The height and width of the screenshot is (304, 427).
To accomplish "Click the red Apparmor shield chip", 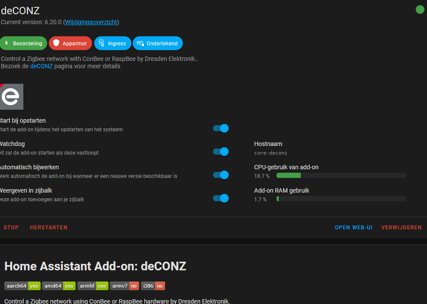I will pos(70,43).
